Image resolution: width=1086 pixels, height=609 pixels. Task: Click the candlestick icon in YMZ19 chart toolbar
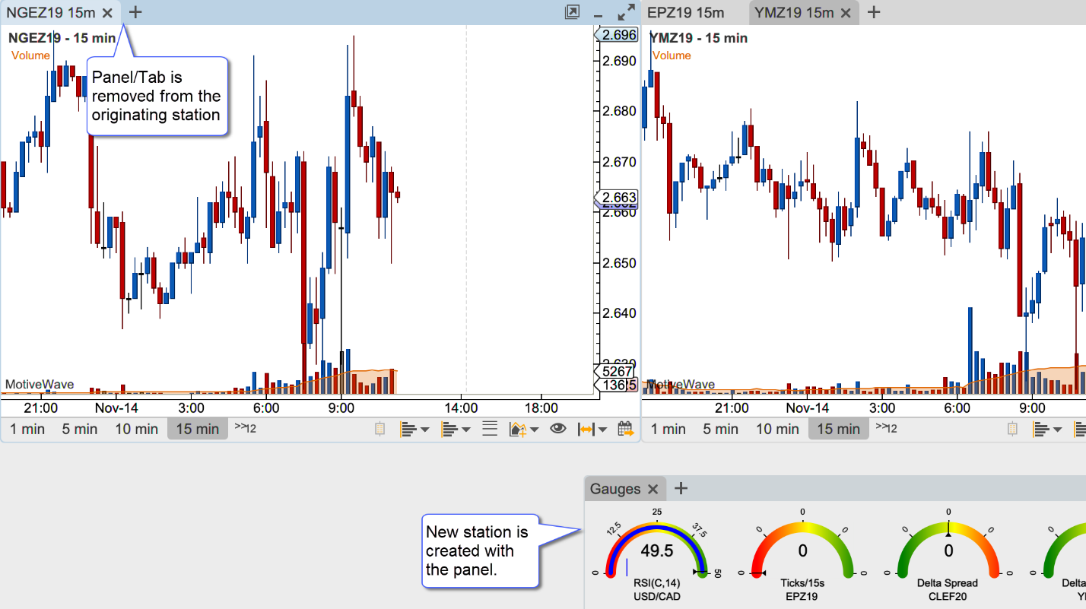point(1013,429)
